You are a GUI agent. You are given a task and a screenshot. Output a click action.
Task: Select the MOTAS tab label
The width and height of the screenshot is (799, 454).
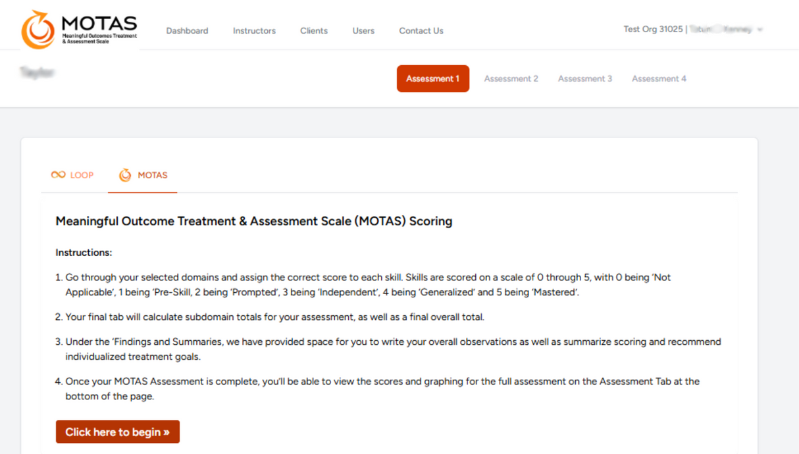click(153, 175)
